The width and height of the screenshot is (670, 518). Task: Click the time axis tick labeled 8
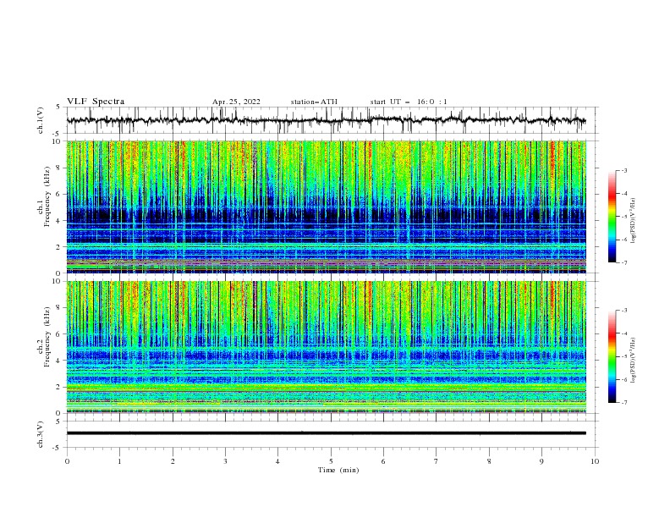(489, 461)
